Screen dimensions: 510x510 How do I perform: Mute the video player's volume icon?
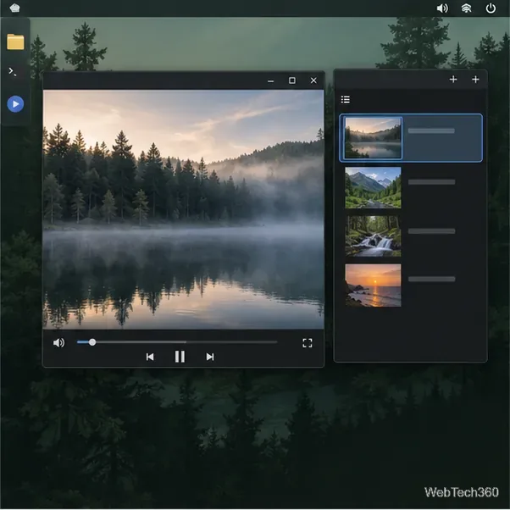click(x=58, y=342)
